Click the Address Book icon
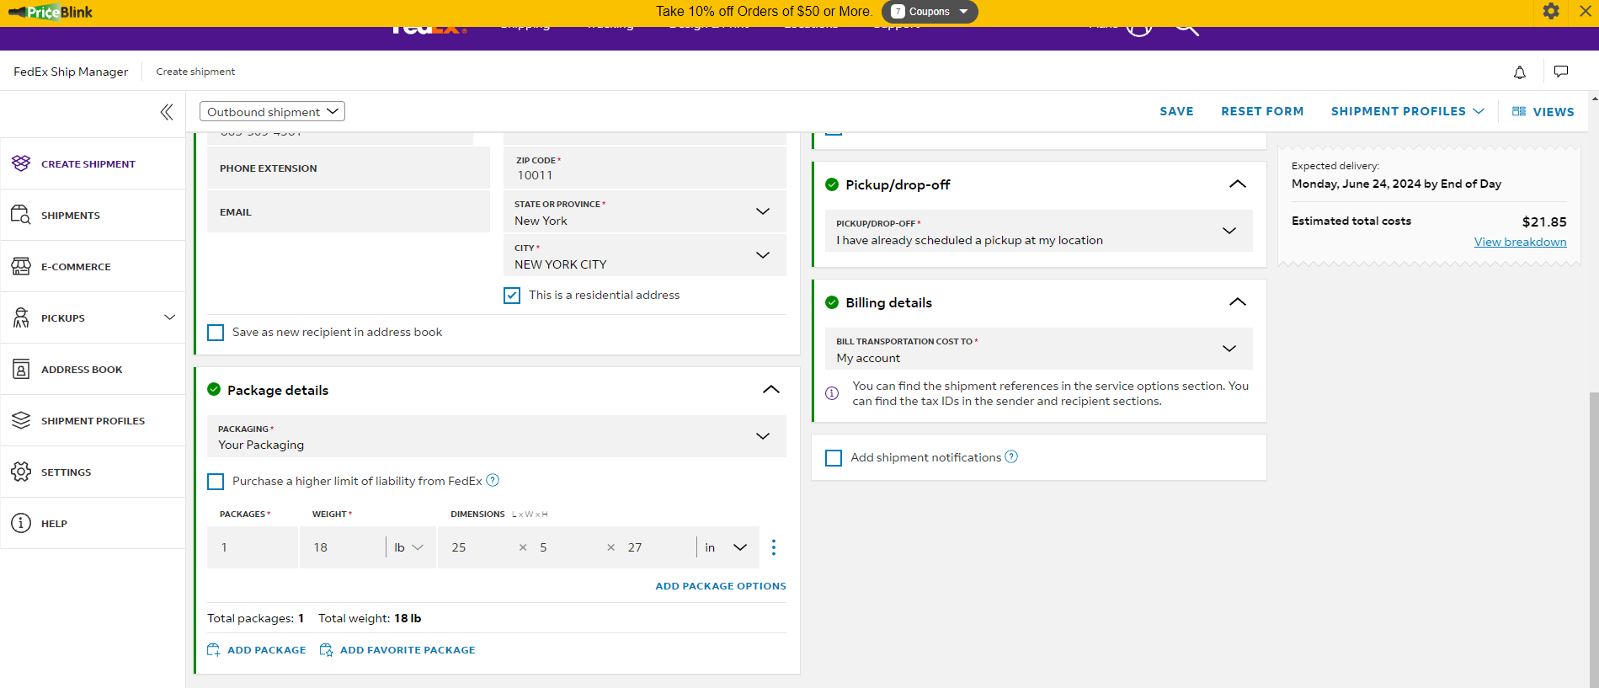 [21, 369]
